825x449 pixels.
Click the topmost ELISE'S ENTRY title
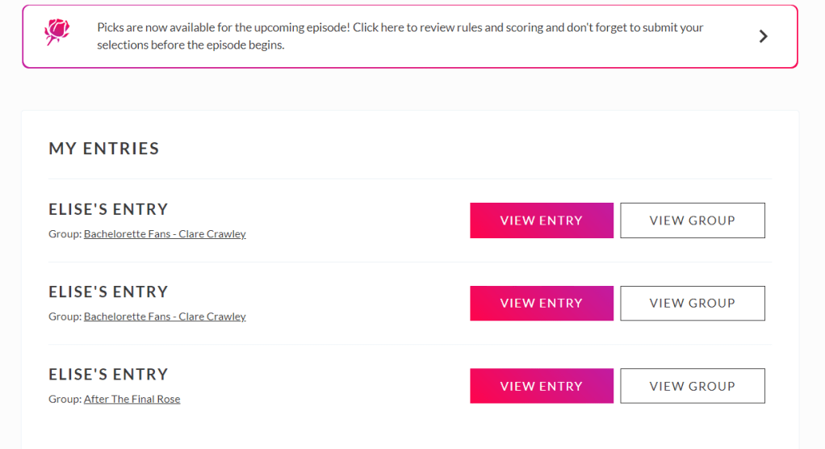click(x=108, y=209)
